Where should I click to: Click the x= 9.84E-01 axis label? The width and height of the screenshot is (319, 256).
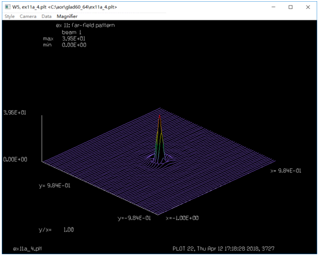286,171
